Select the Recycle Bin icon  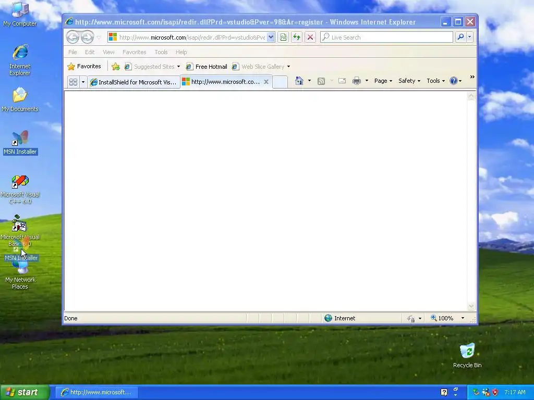pos(467,355)
